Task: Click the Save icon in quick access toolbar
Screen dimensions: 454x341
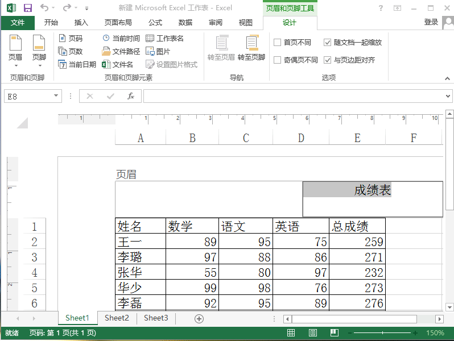Action: pyautogui.click(x=28, y=8)
